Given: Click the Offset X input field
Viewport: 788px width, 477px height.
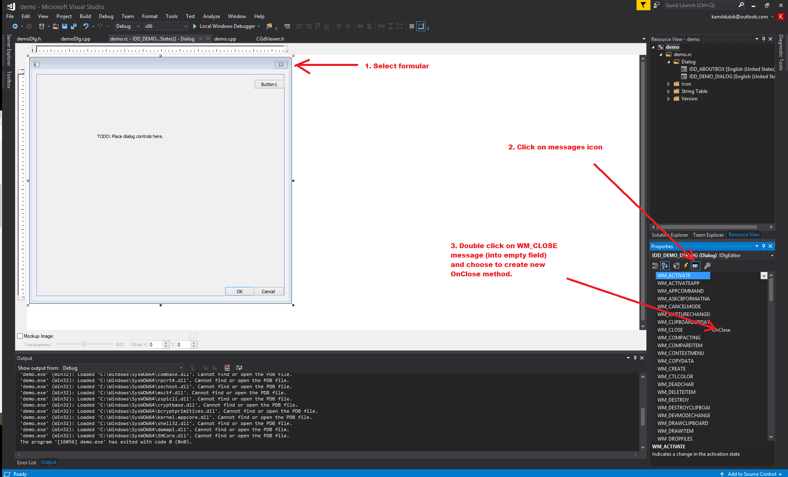Looking at the screenshot, I should (x=156, y=345).
